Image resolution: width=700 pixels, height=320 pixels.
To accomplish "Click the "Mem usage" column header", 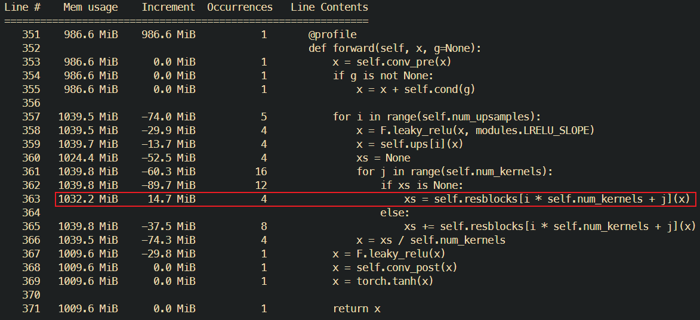I will [91, 7].
